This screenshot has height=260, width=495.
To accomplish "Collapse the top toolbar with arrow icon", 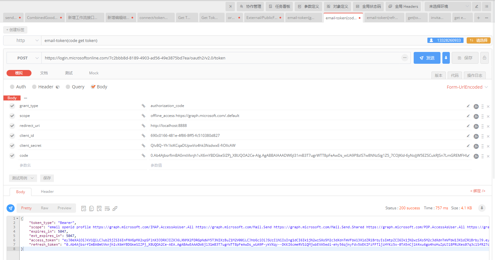I will (230, 6).
